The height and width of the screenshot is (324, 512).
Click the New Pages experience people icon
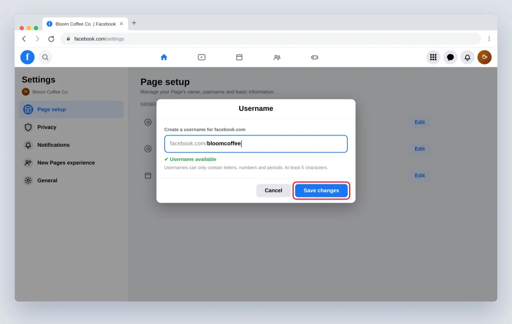pos(28,163)
